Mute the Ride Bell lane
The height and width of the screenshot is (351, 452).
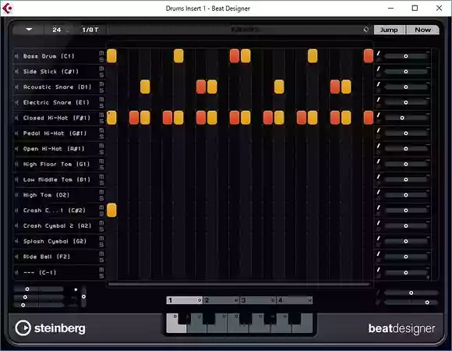point(101,253)
